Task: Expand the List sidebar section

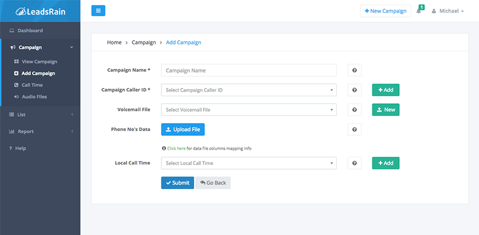Action: click(x=40, y=115)
